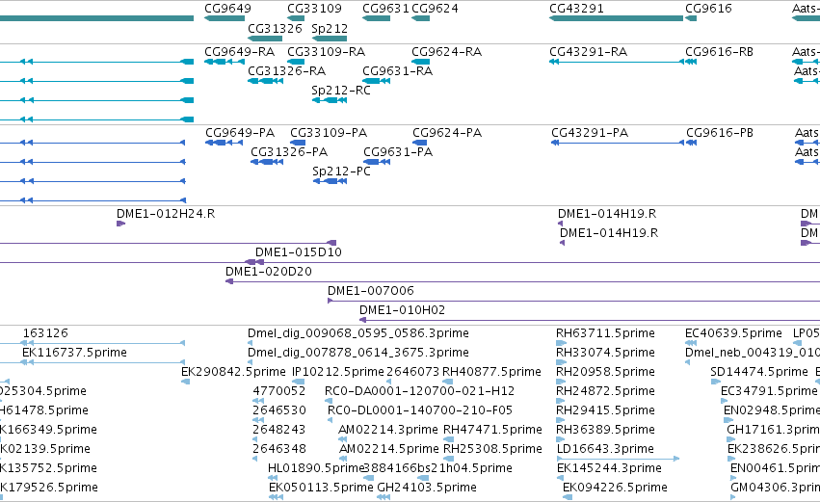Select the Sp212 gene label
The width and height of the screenshot is (820, 502).
[330, 28]
